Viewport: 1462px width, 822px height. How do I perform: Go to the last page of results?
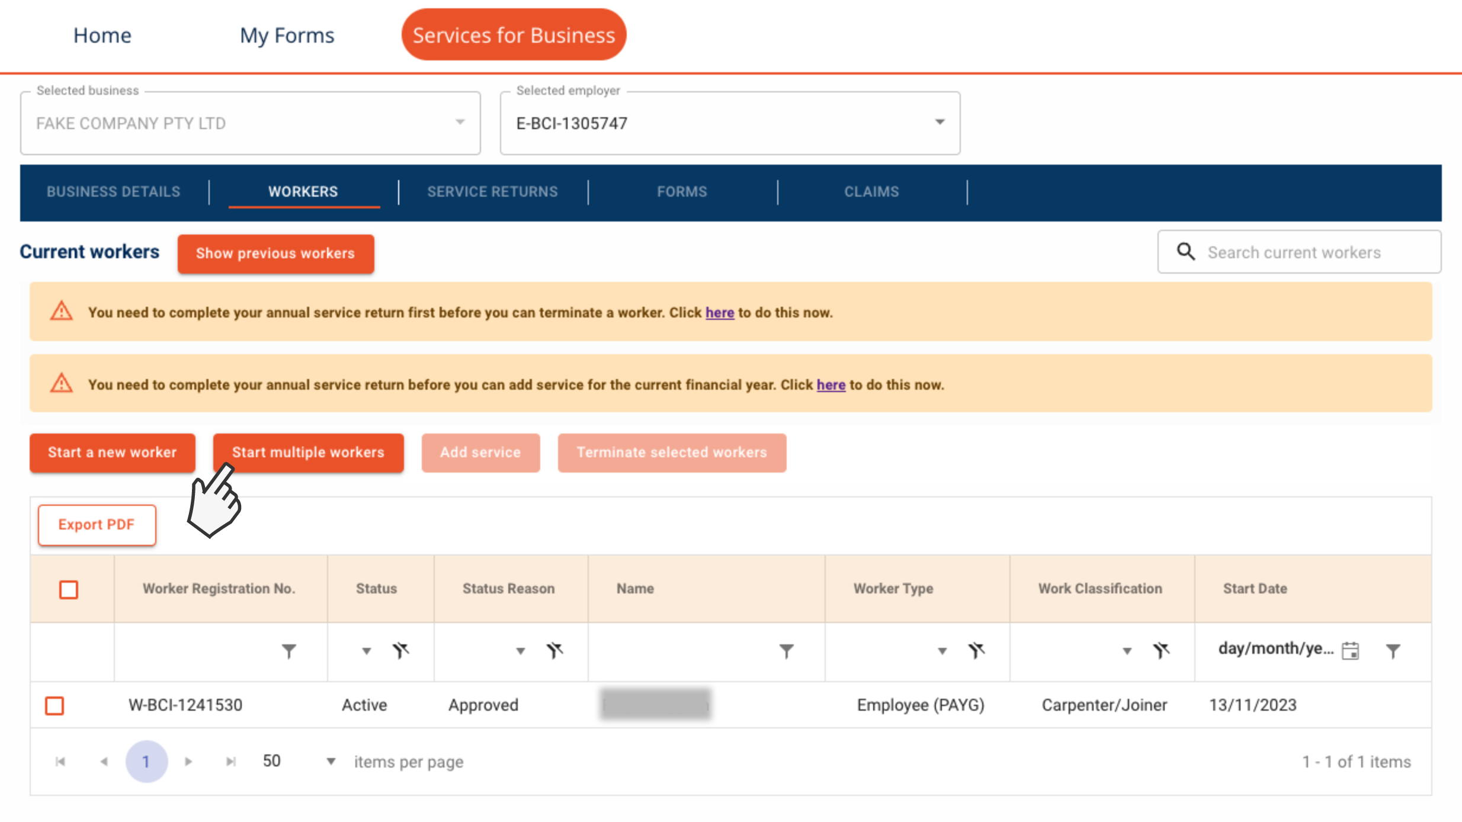click(x=231, y=762)
